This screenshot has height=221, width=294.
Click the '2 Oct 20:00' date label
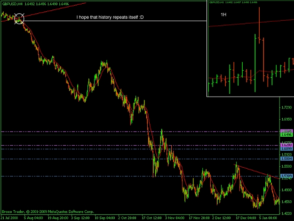127,218
